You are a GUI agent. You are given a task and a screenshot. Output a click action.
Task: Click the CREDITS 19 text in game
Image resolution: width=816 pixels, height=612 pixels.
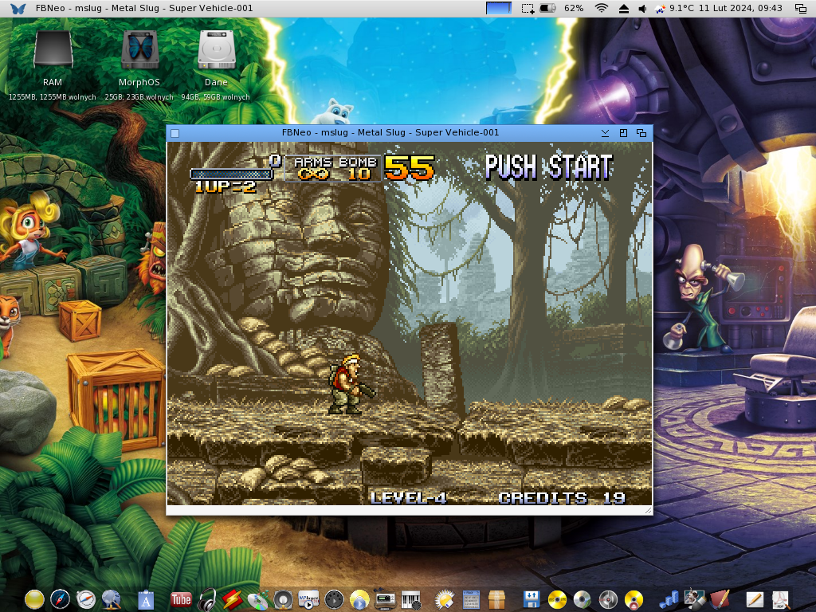pos(562,498)
